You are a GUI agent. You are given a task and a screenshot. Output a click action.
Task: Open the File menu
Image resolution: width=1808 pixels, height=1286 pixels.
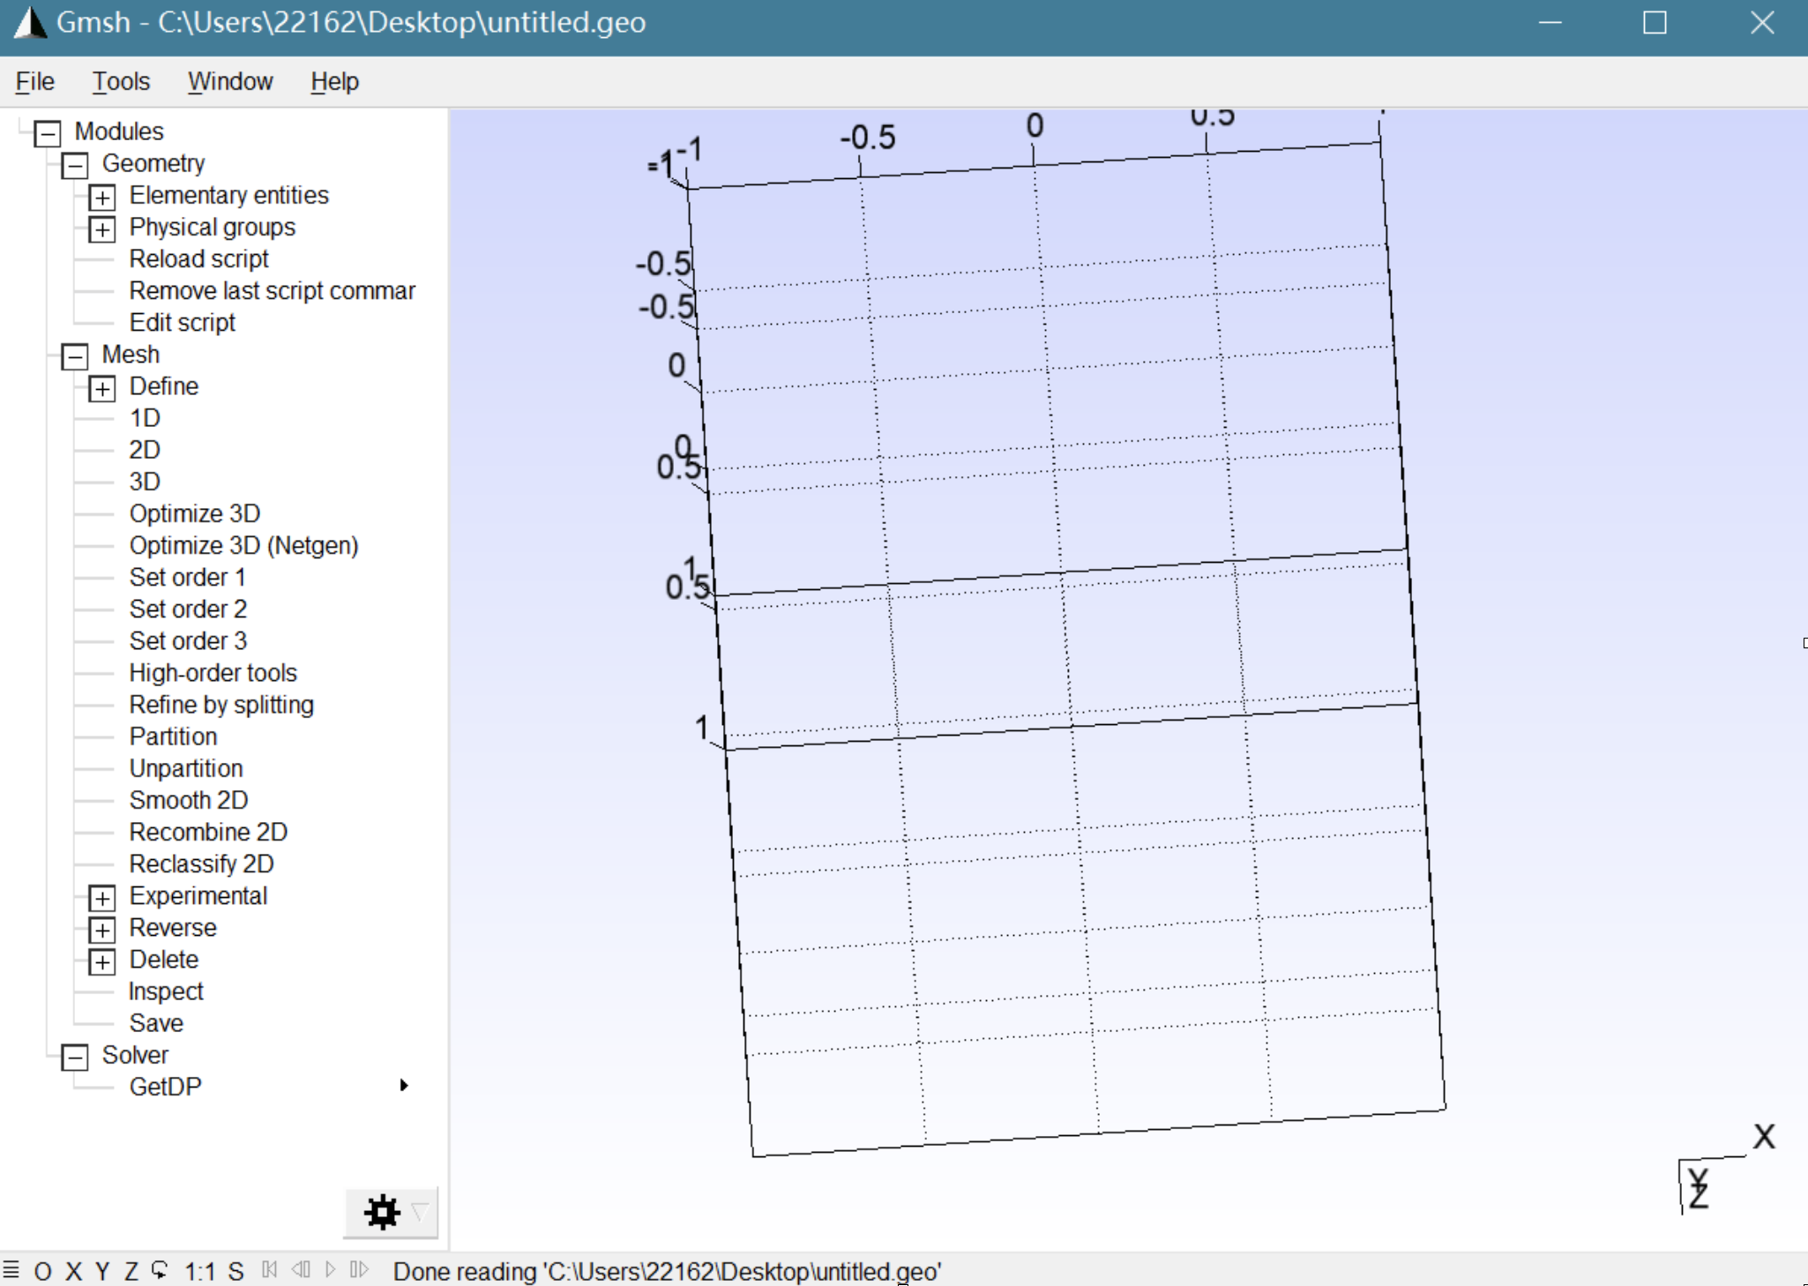coord(35,81)
